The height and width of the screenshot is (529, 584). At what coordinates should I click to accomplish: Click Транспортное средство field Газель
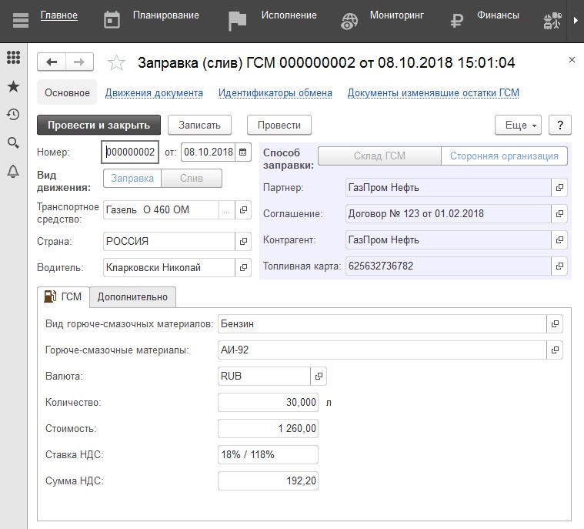(x=161, y=210)
